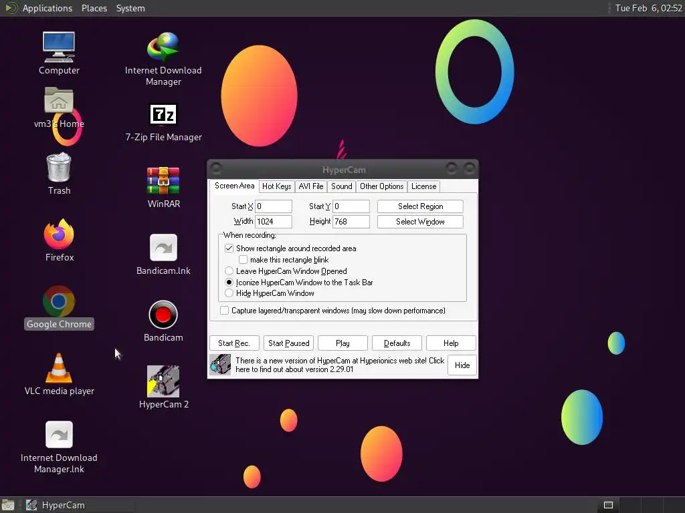Switch to the Hot Keys tab
The width and height of the screenshot is (685, 513).
coord(276,186)
